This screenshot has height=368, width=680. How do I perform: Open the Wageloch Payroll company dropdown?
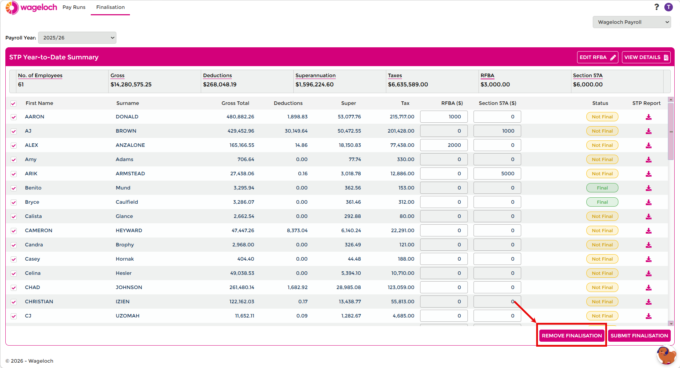coord(632,22)
